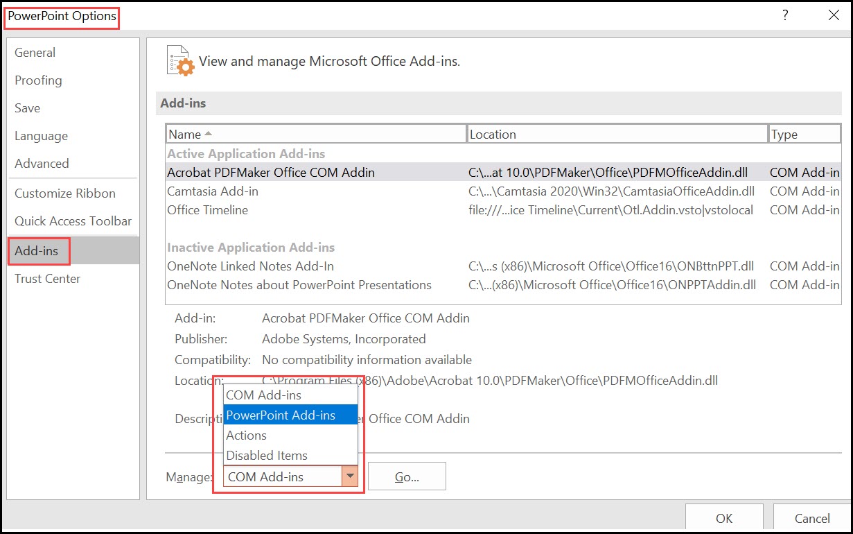The width and height of the screenshot is (853, 534).
Task: Choose PowerPoint Add-ins in the dropdown list
Action: (x=290, y=415)
